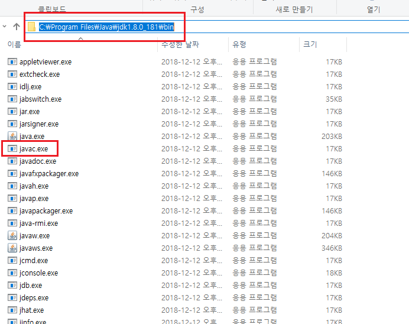Click the javap.exe file icon
The width and height of the screenshot is (409, 324).
coord(12,199)
